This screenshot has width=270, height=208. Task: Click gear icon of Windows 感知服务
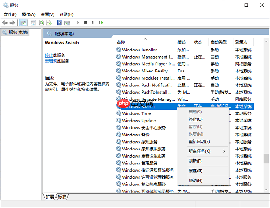pyautogui.click(x=119, y=141)
